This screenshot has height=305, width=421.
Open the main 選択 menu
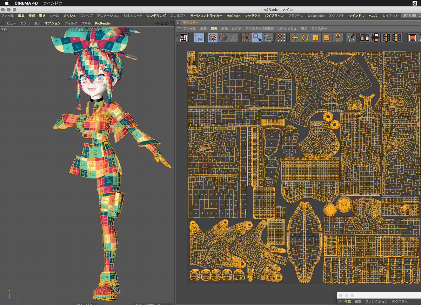point(42,16)
